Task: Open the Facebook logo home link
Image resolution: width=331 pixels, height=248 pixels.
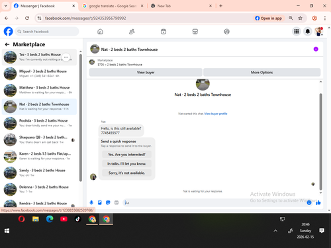Action: tap(9, 31)
